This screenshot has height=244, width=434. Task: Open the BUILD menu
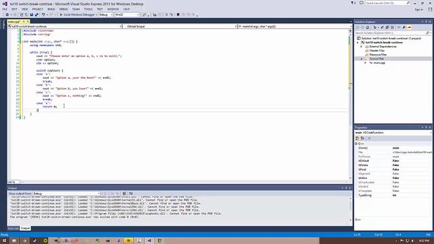[52, 9]
